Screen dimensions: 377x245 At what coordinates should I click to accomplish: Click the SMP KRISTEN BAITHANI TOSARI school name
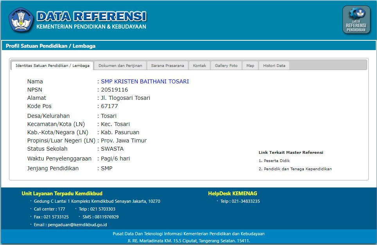(x=145, y=81)
